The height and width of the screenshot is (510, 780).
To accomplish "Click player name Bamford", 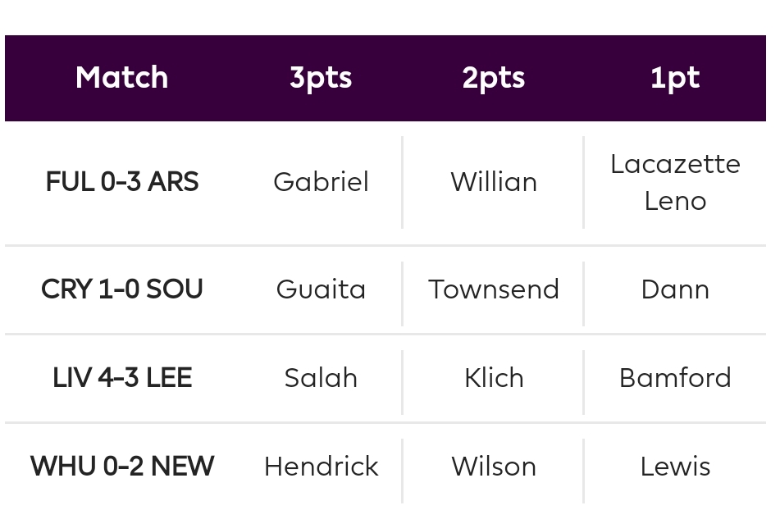I will coord(675,378).
